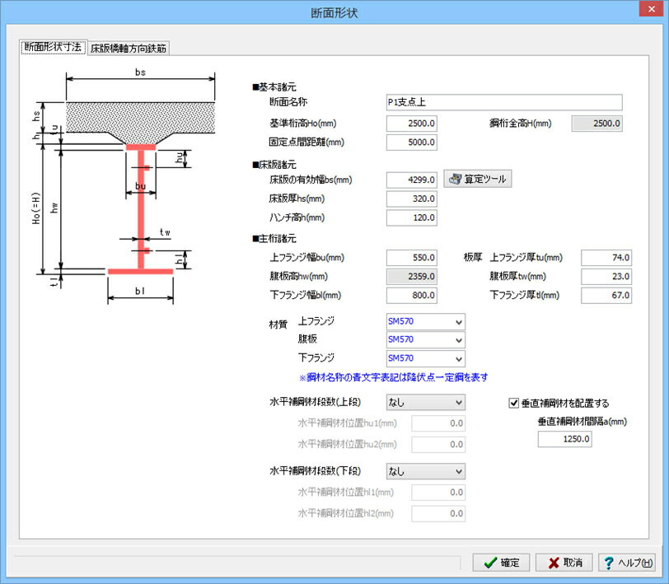Click the ハンチ高h input field
669x584 pixels.
tap(412, 217)
